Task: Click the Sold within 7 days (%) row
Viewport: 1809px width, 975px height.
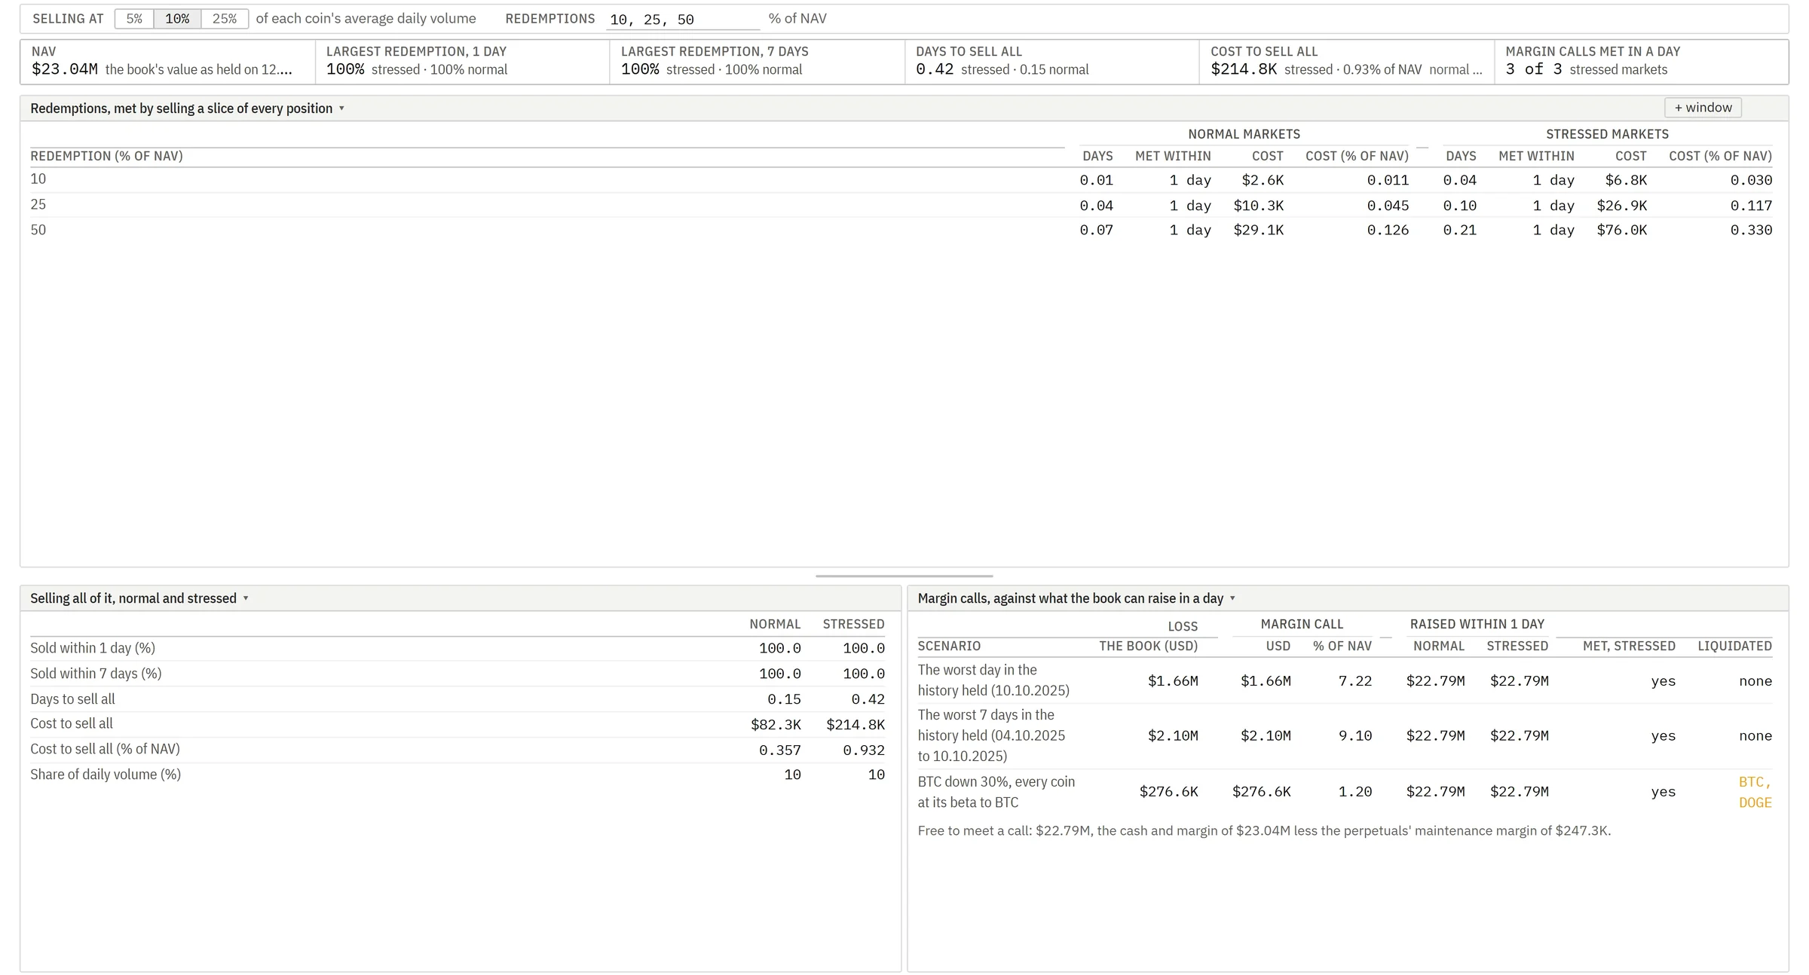Action: click(457, 674)
